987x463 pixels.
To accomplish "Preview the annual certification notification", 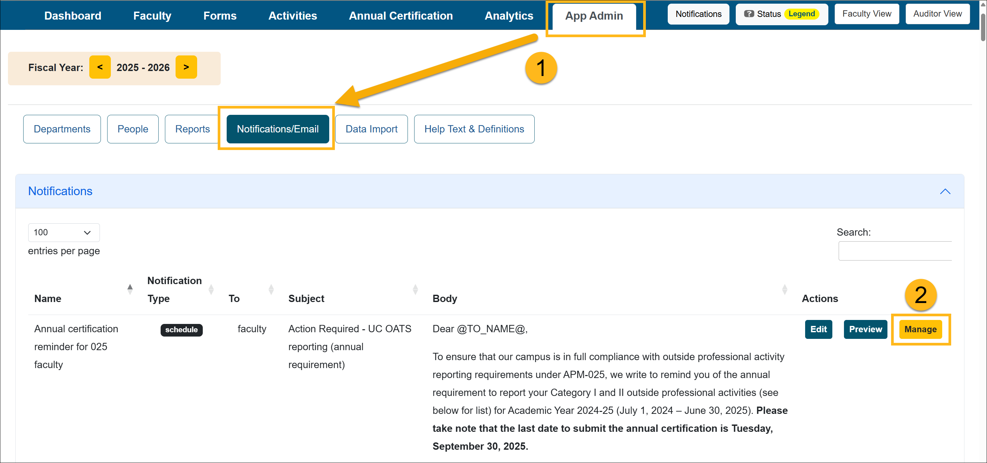I will [865, 329].
